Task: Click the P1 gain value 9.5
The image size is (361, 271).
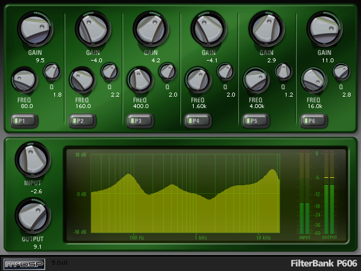Action: coord(40,61)
